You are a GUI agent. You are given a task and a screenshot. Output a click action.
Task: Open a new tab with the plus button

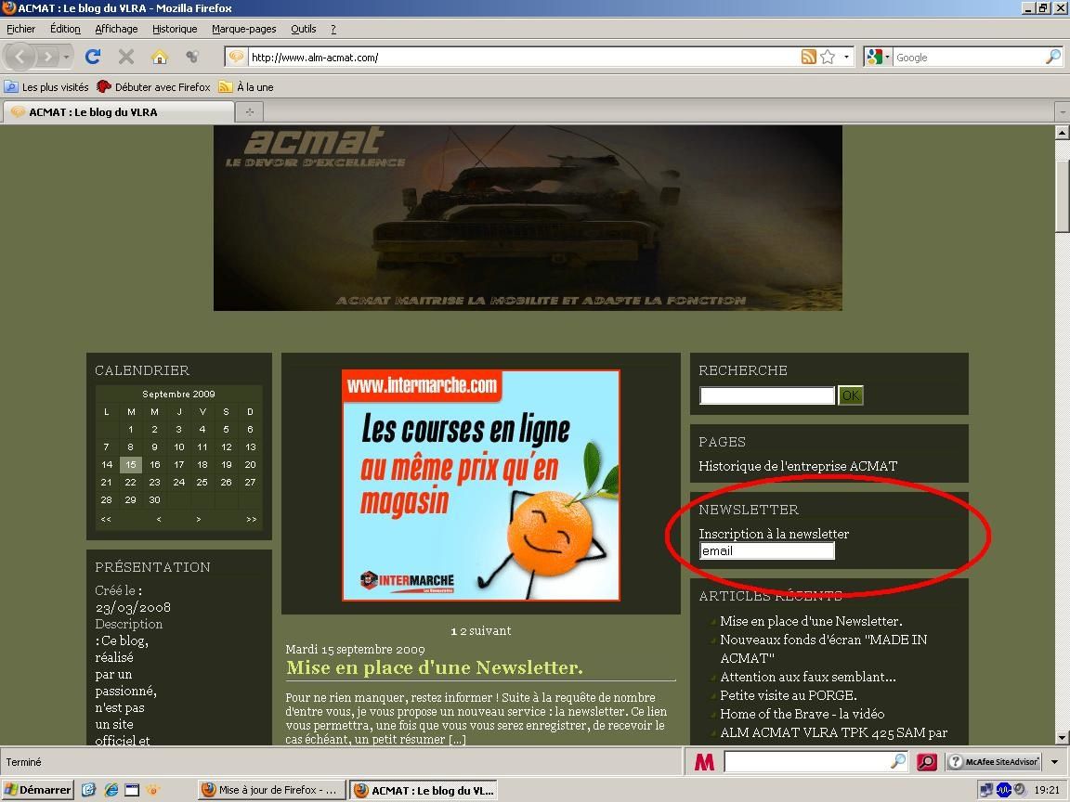tap(250, 111)
